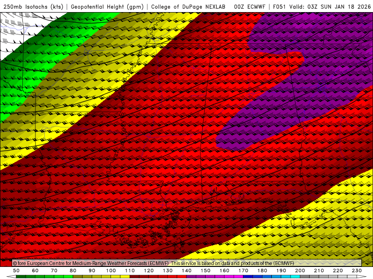
Task: Click the '250mb Isotachs (kts)' title text
Action: (x=34, y=7)
